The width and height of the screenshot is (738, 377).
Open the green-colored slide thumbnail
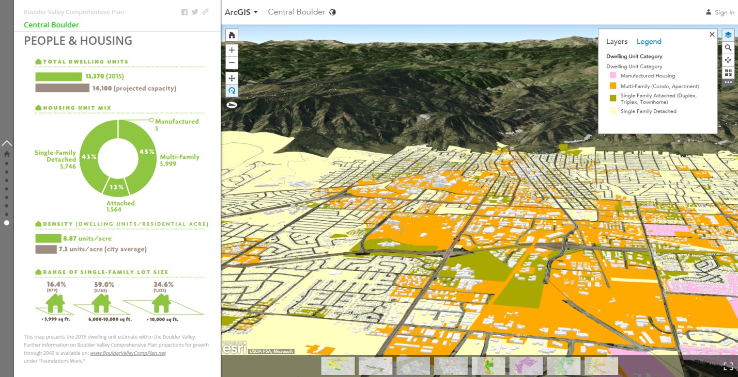[x=488, y=366]
